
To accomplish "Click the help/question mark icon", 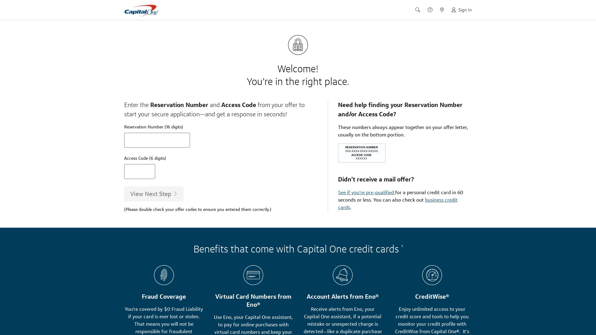I will coord(430,10).
